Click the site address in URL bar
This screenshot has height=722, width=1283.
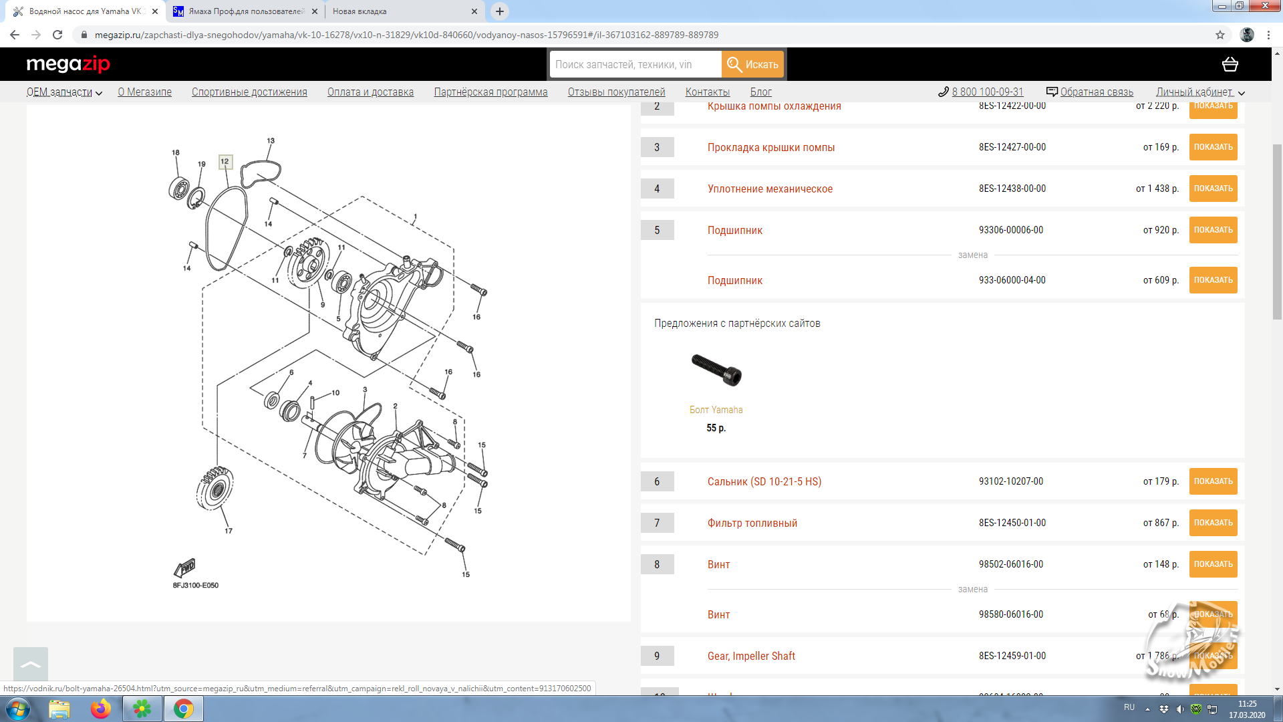pos(406,35)
